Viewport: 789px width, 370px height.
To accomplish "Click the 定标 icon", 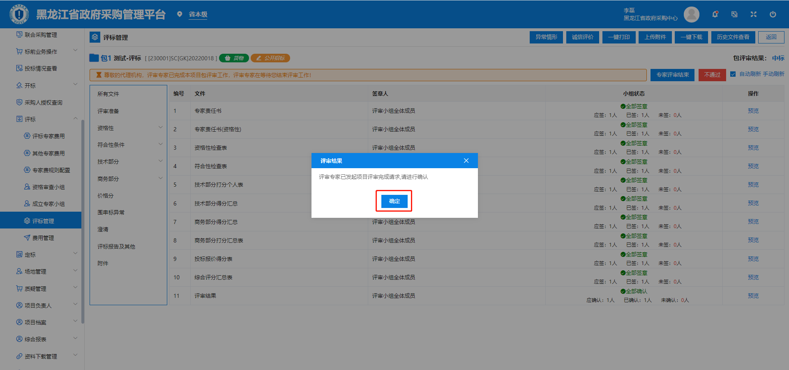I will 19,254.
